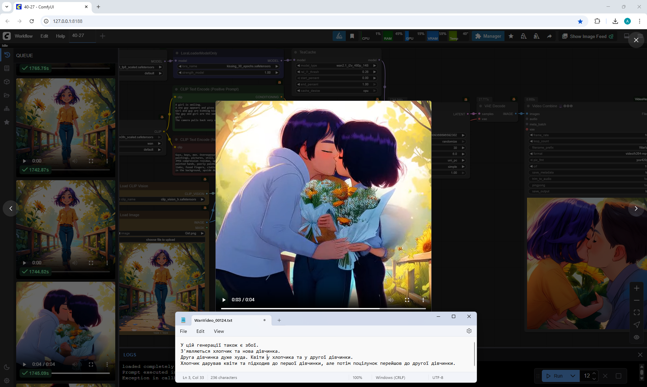Open the browser tab search dropdown
This screenshot has height=387, width=647.
click(6, 7)
